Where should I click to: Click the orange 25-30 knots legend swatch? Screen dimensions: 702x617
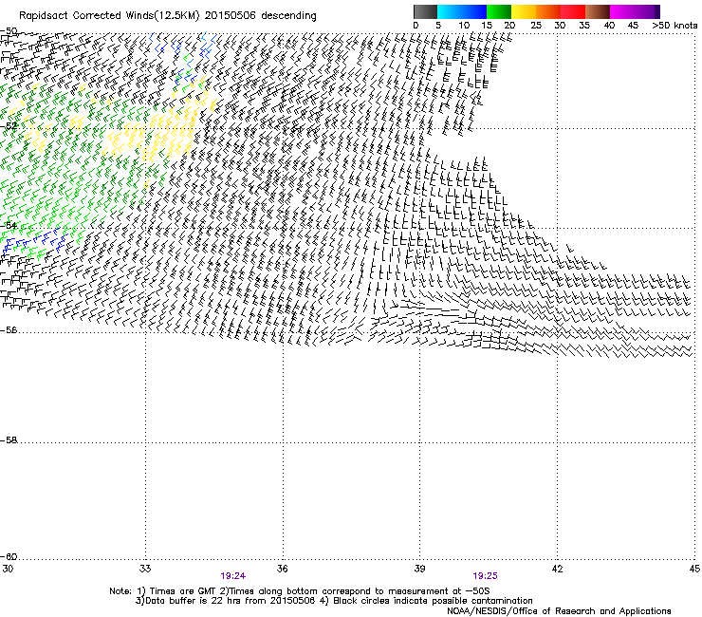(x=548, y=11)
